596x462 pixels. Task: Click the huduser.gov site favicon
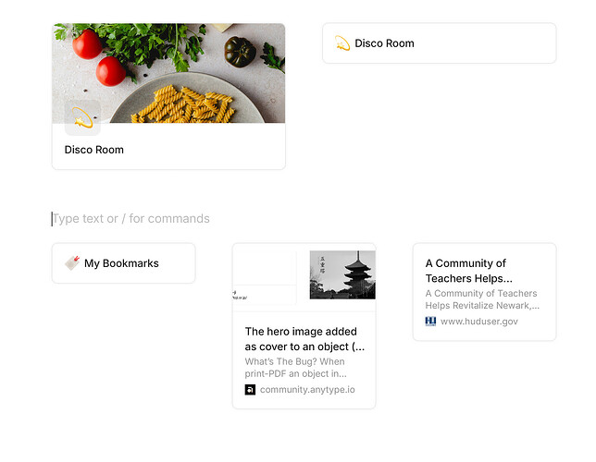coord(430,322)
